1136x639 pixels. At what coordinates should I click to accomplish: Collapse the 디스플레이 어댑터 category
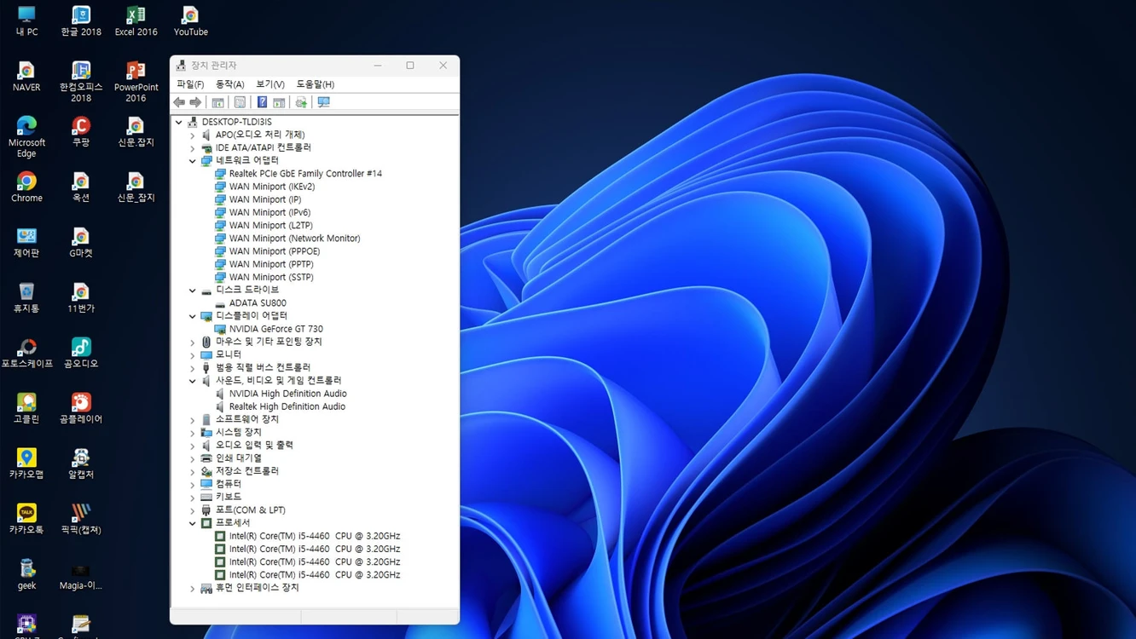click(x=193, y=316)
